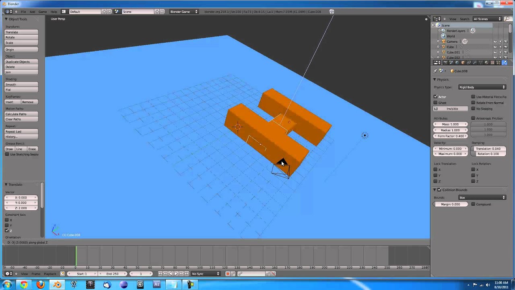The height and width of the screenshot is (290, 515).
Task: Click the pin icon in properties header
Action: [435, 71]
